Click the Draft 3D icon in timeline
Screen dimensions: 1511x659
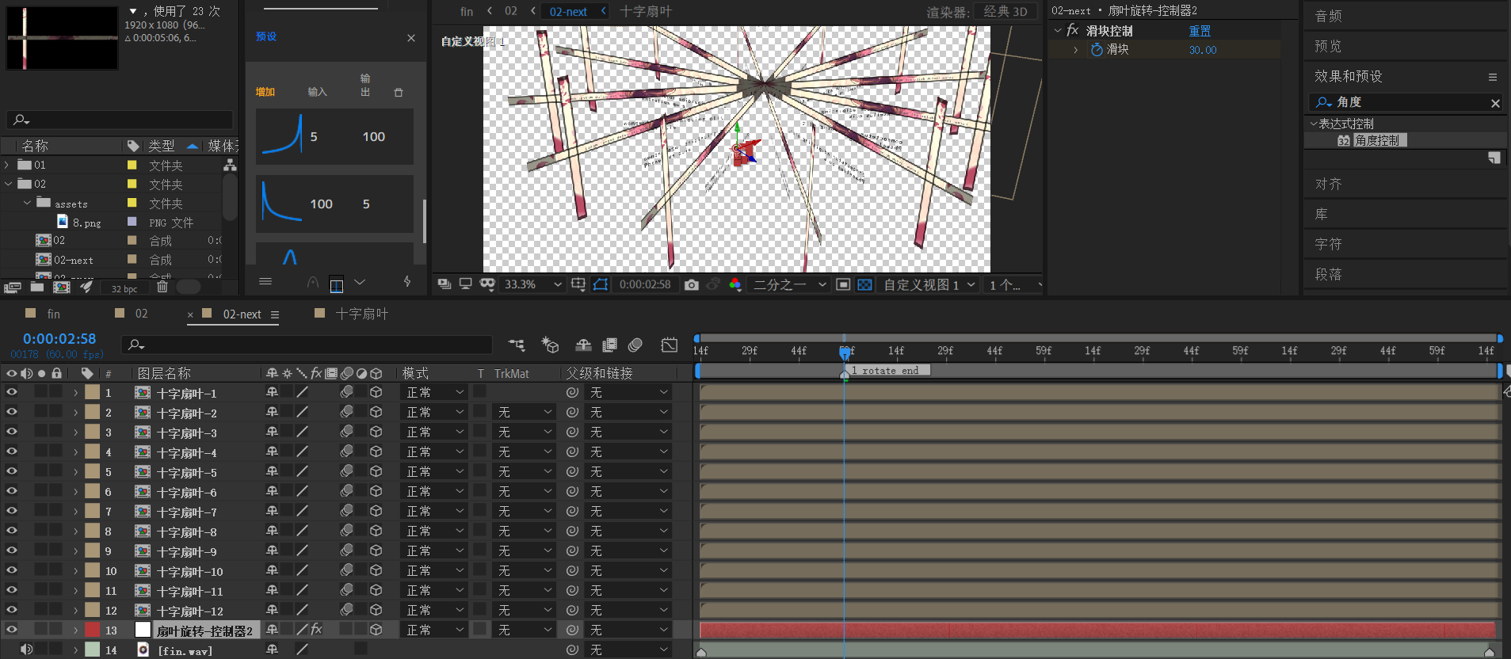pos(550,345)
